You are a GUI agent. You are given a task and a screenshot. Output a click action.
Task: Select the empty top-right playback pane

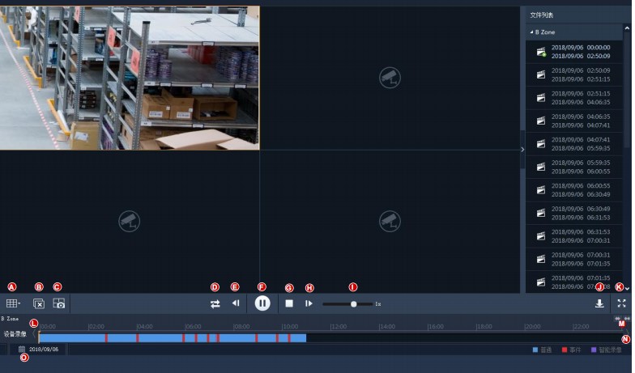tap(390, 78)
